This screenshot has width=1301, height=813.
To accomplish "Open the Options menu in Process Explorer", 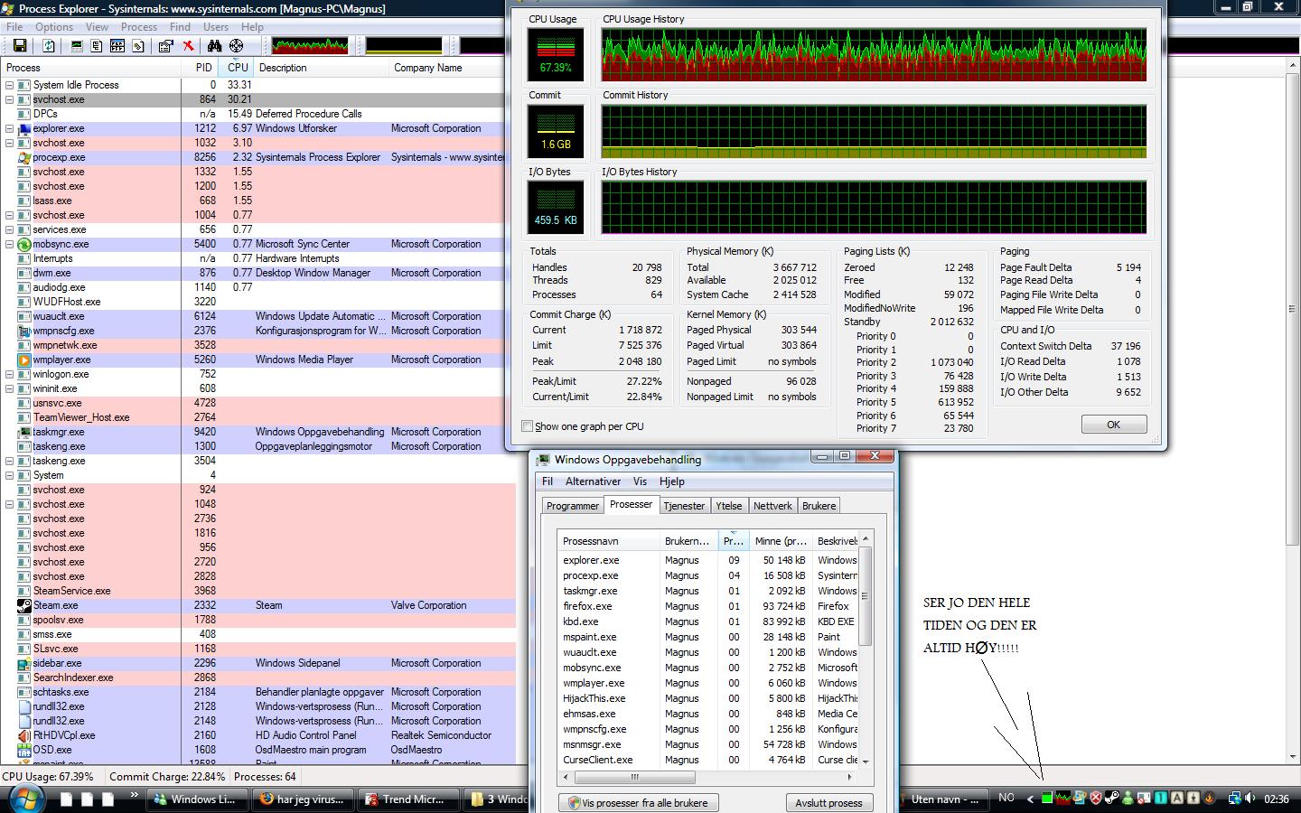I will (54, 27).
